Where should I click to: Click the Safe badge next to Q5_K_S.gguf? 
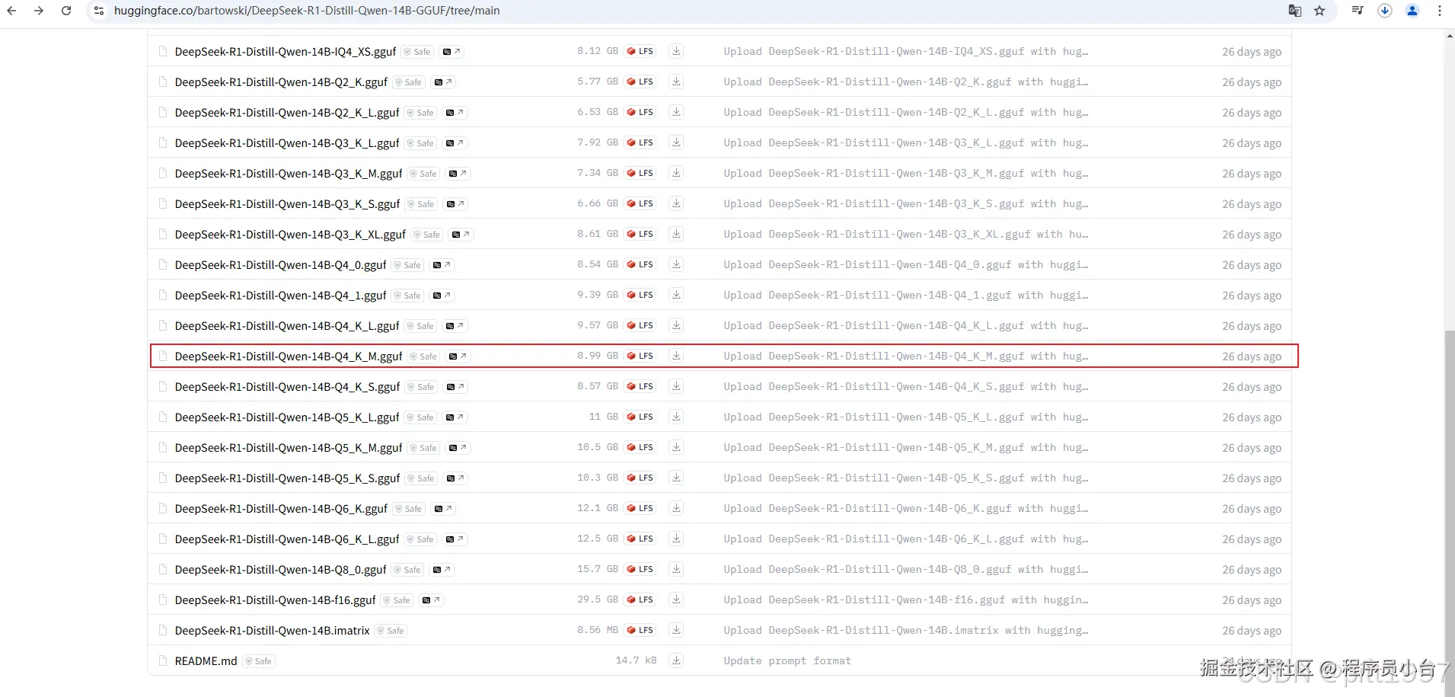point(421,478)
